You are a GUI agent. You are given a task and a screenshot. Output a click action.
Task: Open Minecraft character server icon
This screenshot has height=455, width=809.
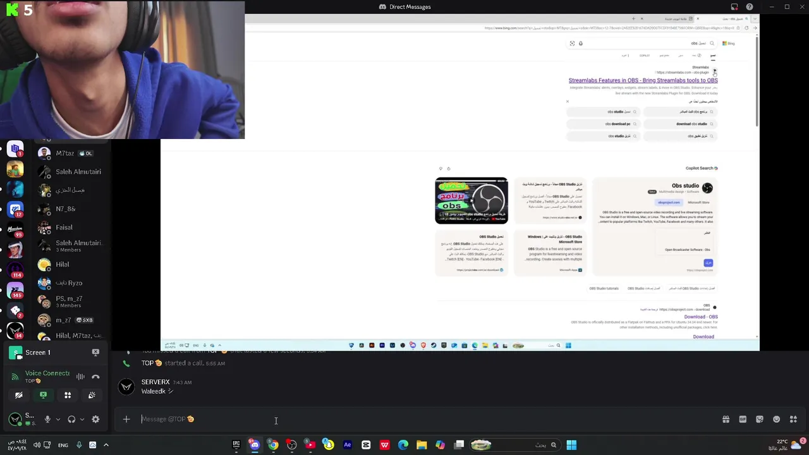(15, 169)
